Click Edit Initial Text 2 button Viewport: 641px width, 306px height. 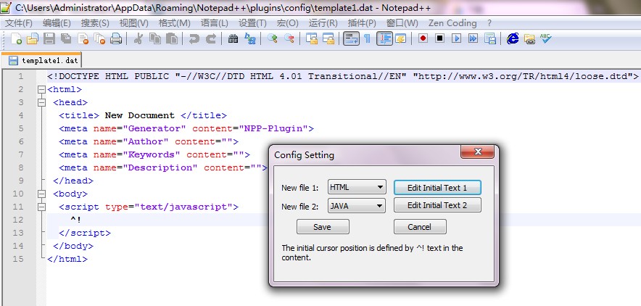[437, 205]
